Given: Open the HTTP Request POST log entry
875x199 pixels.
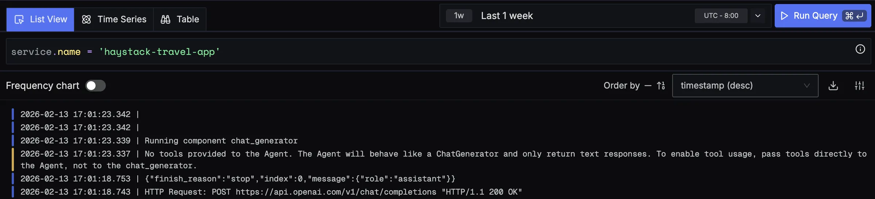Looking at the screenshot, I should (x=333, y=192).
